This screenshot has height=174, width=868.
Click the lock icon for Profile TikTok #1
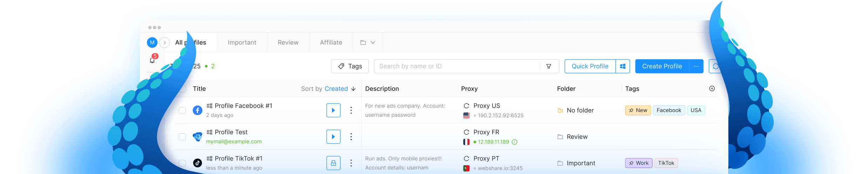tap(333, 163)
